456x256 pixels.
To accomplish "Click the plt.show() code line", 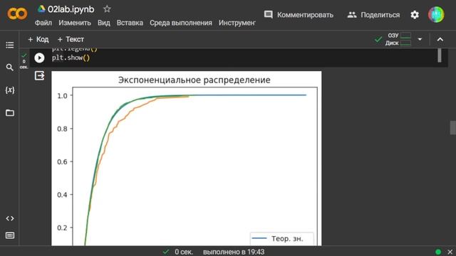I will [x=71, y=58].
